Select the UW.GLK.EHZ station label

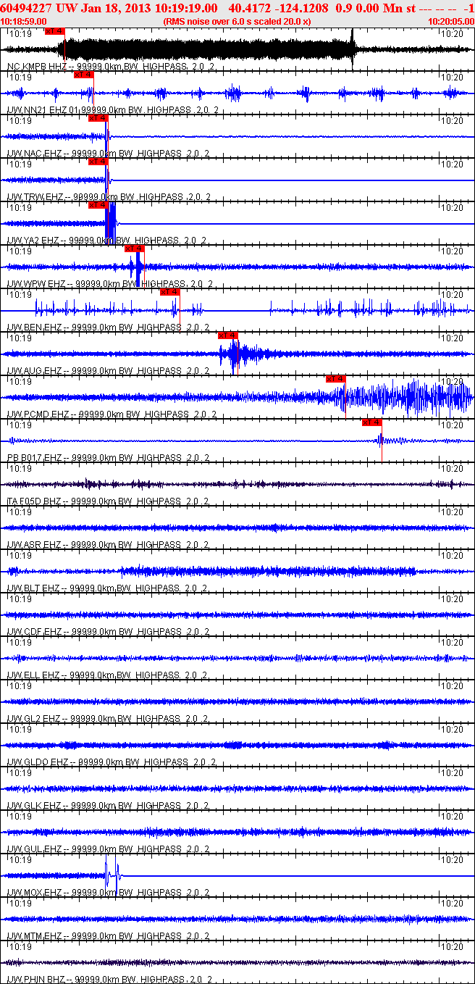109,806
